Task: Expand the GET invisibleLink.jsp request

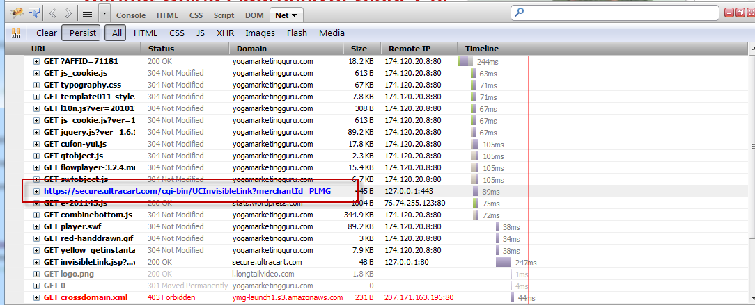Action: [36, 262]
